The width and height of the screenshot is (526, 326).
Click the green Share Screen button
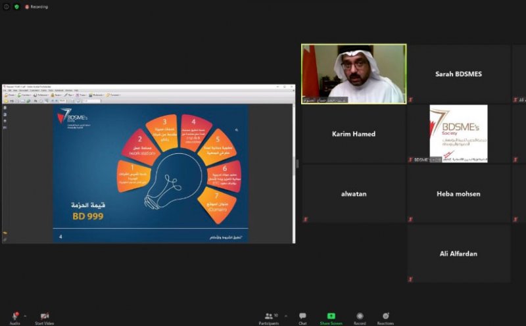point(331,318)
